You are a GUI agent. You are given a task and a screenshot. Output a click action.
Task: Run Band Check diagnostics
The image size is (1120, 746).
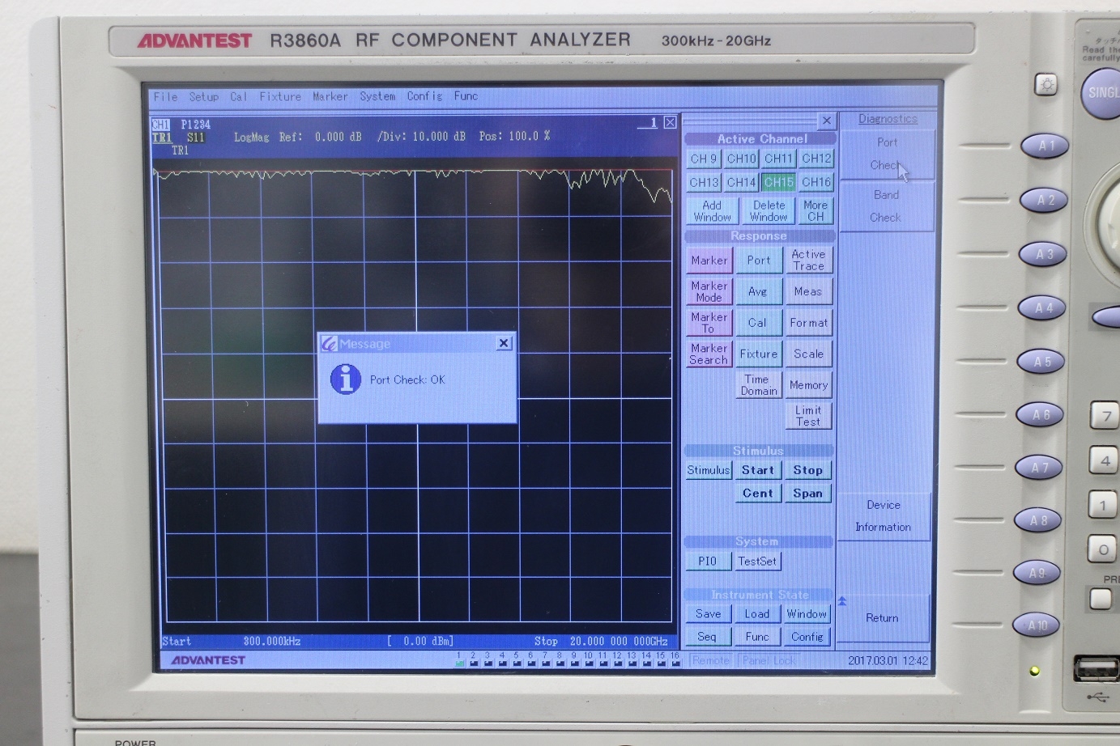(x=886, y=206)
